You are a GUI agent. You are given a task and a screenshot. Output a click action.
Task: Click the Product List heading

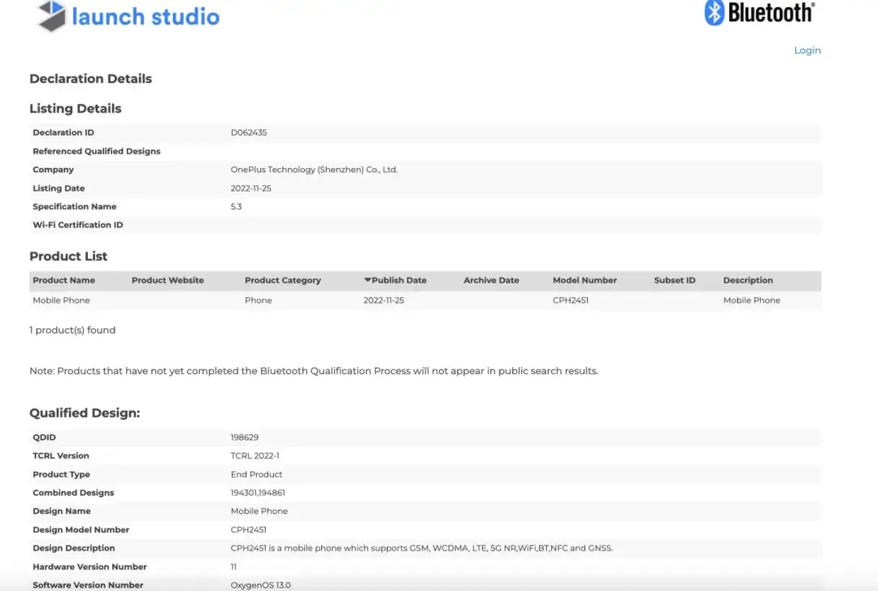(x=68, y=256)
